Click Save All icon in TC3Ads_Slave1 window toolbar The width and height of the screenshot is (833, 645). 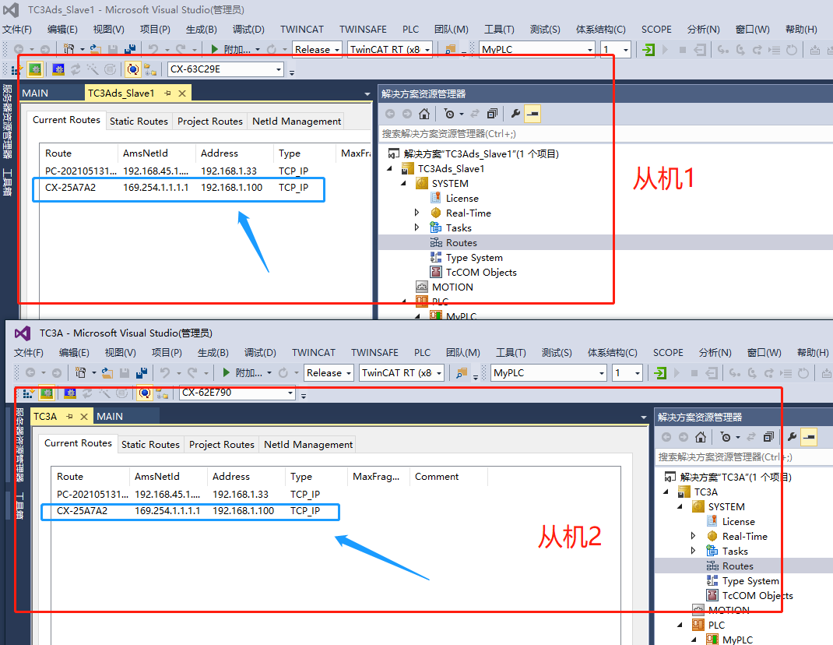(130, 49)
